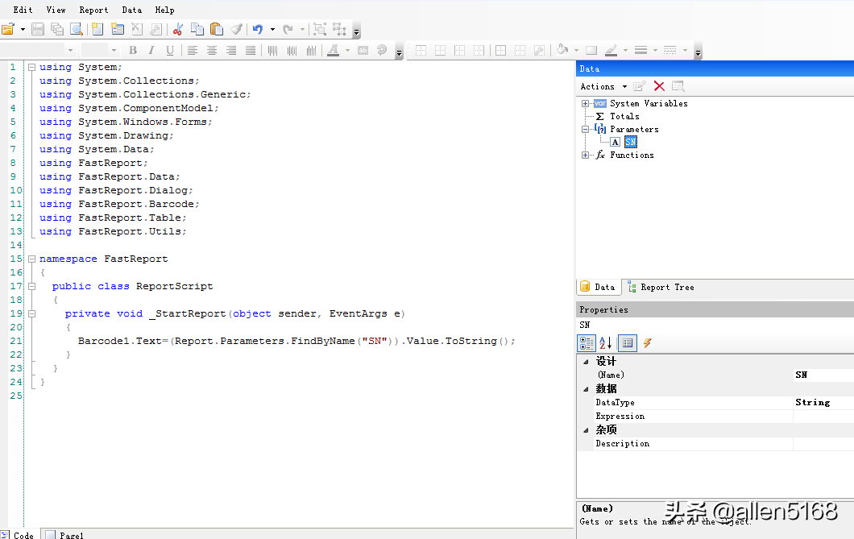Paste from clipboard icon
Image resolution: width=854 pixels, height=539 pixels.
[216, 29]
